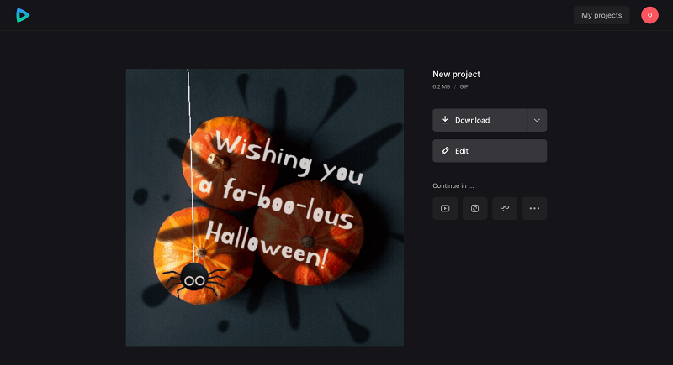Expand the Download options chevron
673x365 pixels.
tap(537, 120)
